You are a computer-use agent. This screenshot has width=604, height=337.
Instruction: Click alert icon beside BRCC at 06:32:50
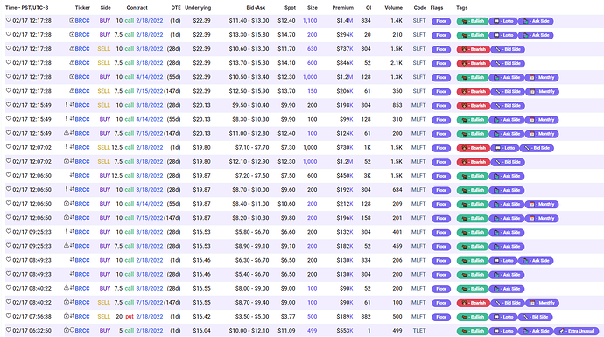pos(67,330)
